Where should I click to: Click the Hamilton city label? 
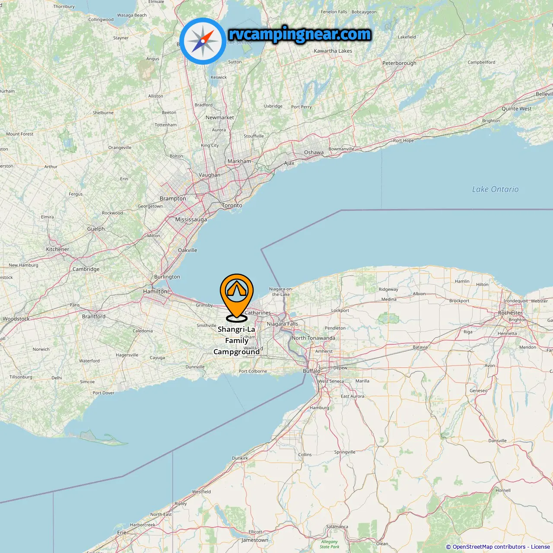pos(155,292)
